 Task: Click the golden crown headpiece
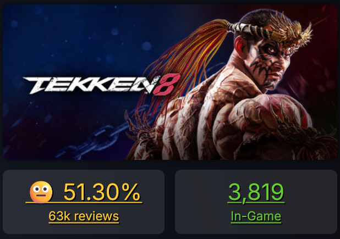[x=288, y=28]
